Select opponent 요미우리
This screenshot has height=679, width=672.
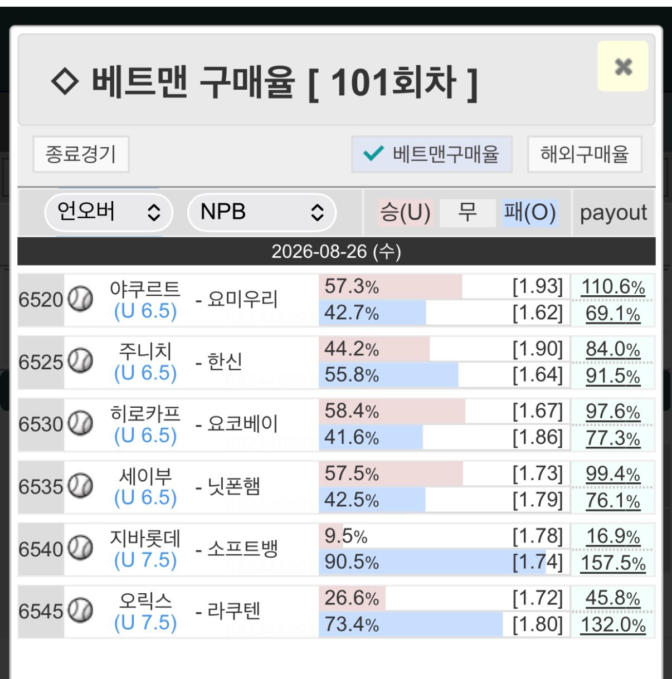pyautogui.click(x=242, y=300)
